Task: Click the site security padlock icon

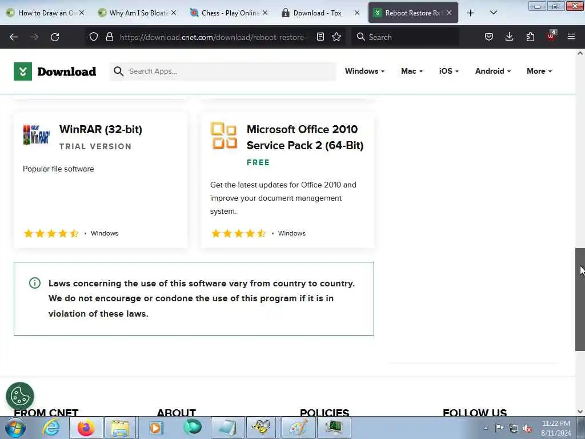Action: (109, 37)
